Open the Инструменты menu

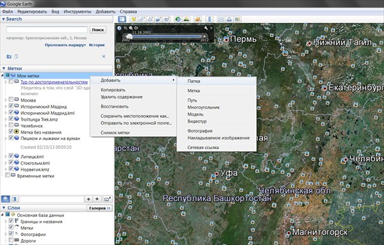pyautogui.click(x=77, y=12)
